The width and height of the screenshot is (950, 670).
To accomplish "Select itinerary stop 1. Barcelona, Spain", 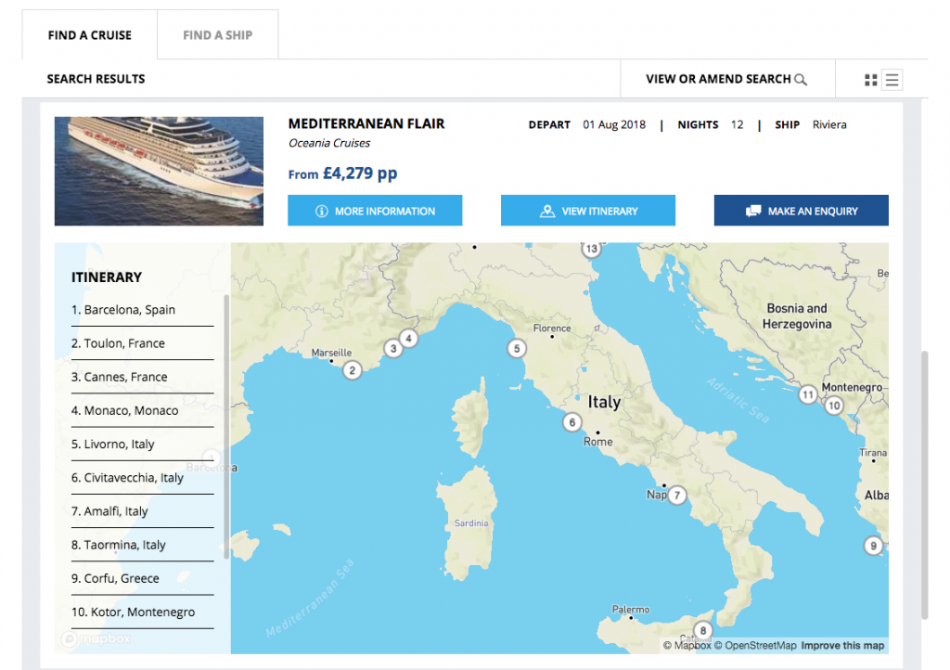I will pos(142,310).
